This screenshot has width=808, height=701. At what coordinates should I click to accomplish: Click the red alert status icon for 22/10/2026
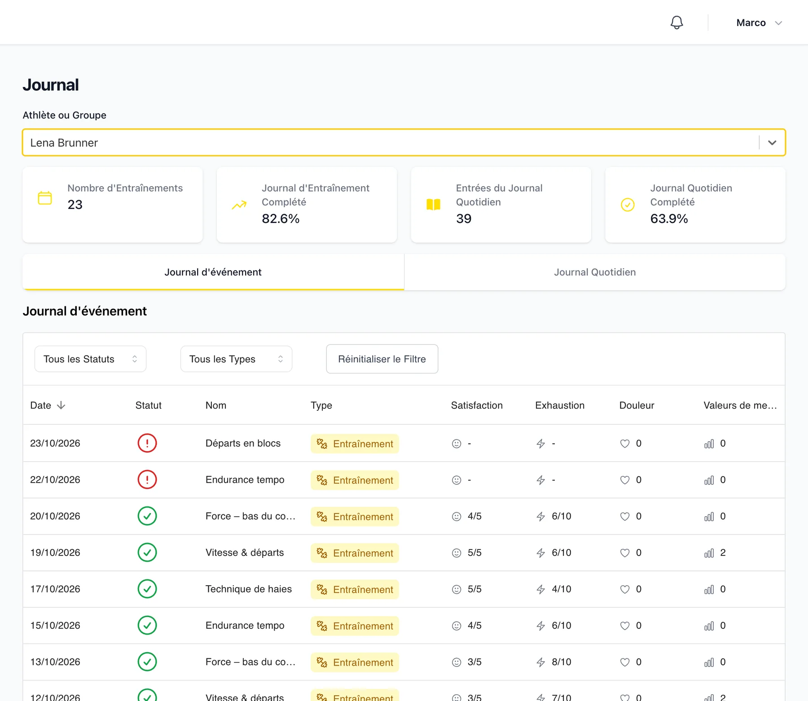[147, 479]
